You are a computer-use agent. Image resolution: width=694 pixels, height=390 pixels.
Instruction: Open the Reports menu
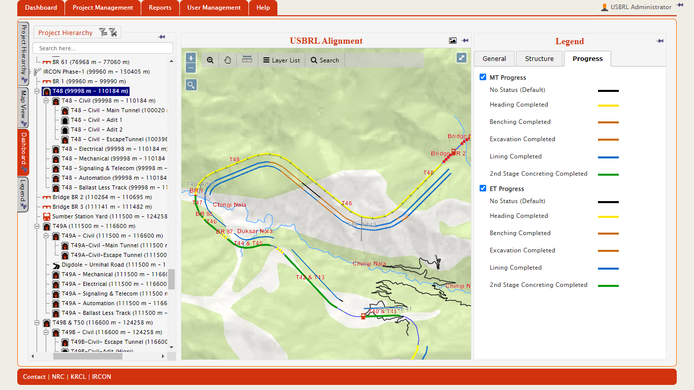pyautogui.click(x=160, y=8)
